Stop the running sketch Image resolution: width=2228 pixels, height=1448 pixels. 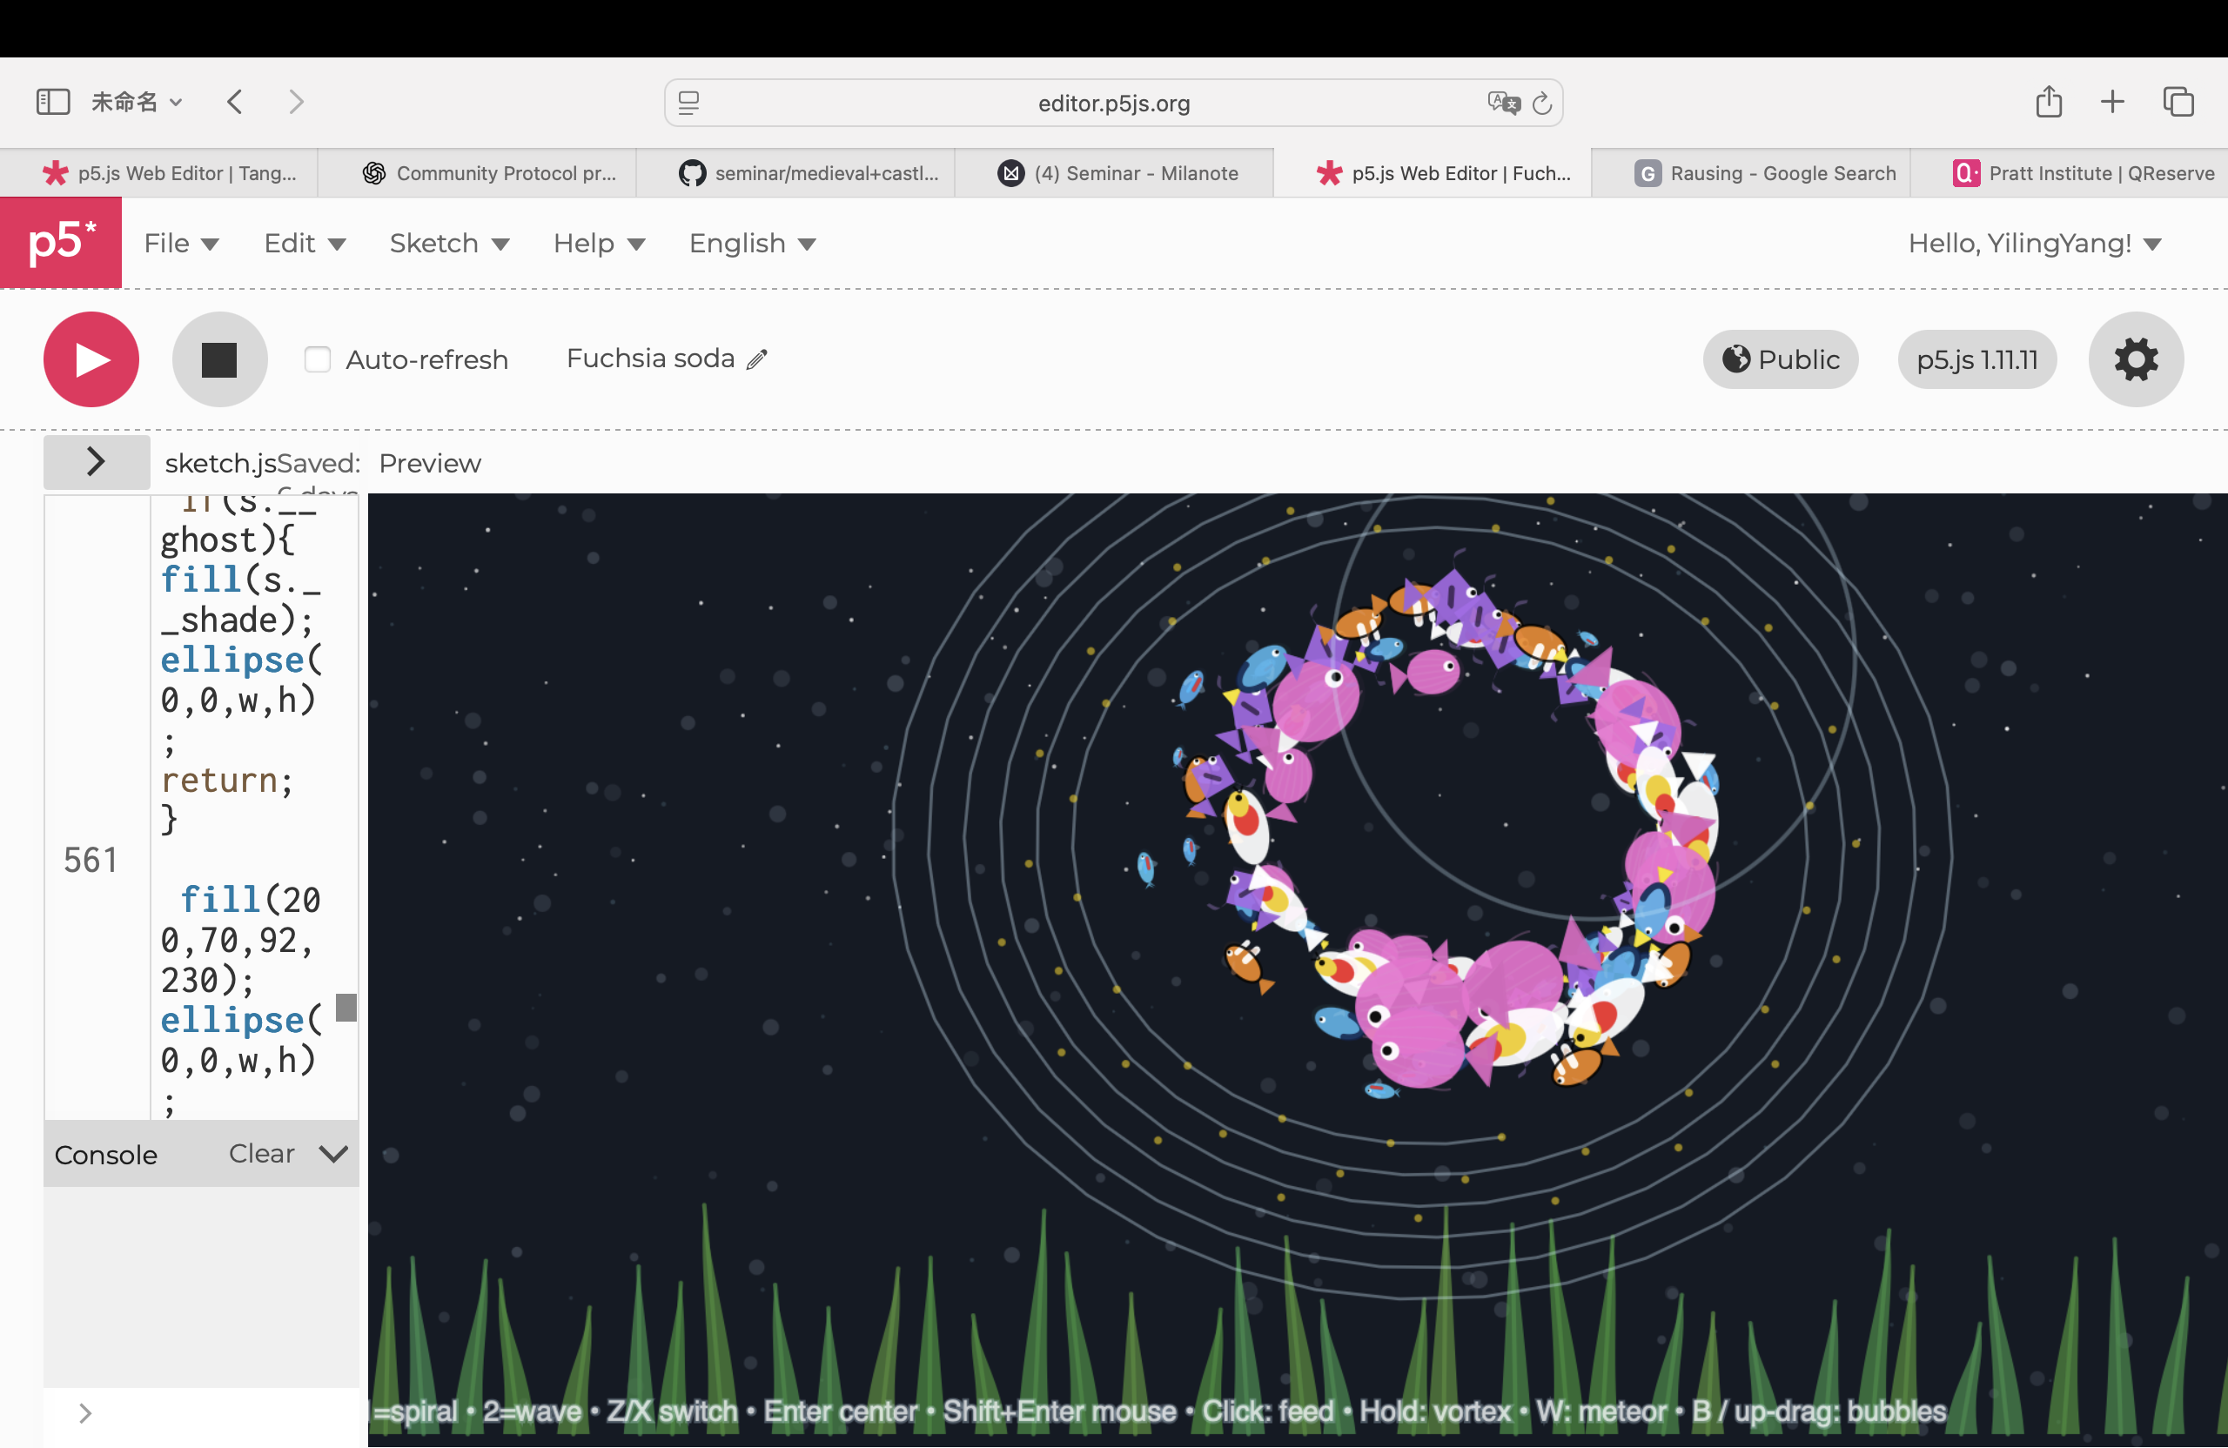[219, 359]
